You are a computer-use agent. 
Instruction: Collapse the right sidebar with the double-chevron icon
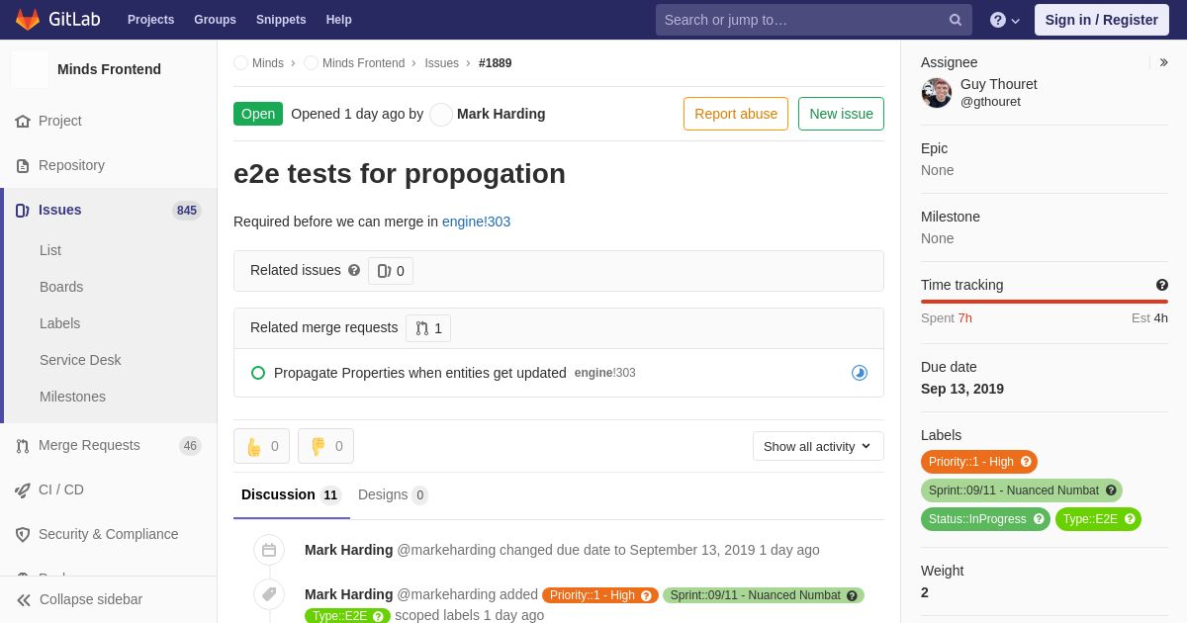point(1163,62)
